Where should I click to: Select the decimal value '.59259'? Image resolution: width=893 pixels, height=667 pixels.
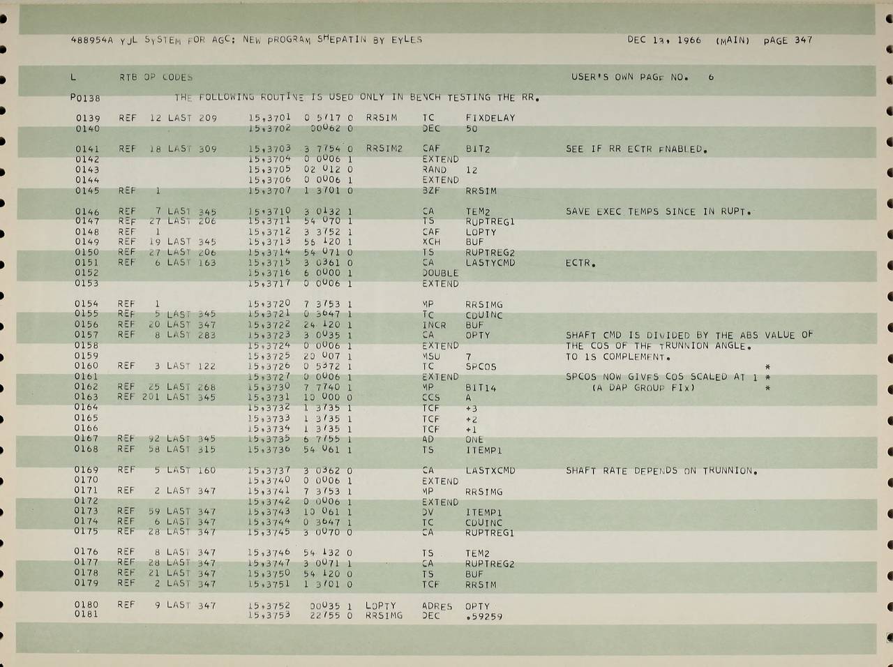point(483,617)
